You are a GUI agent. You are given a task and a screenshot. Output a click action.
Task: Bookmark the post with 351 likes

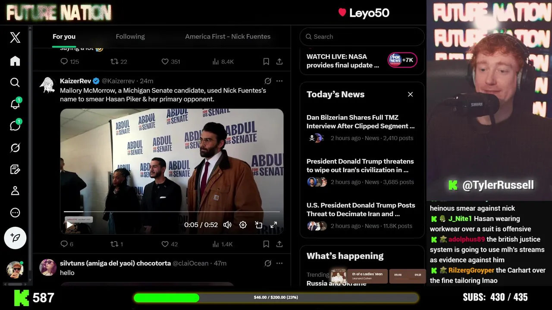[266, 62]
